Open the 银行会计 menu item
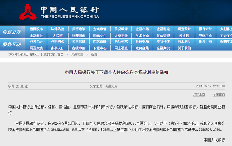The width and height of the screenshot is (232, 146). tap(206, 29)
